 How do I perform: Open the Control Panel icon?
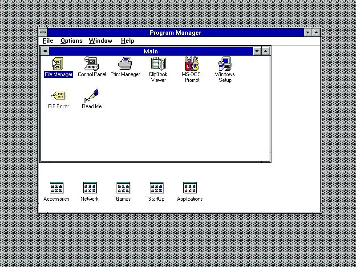pyautogui.click(x=92, y=64)
